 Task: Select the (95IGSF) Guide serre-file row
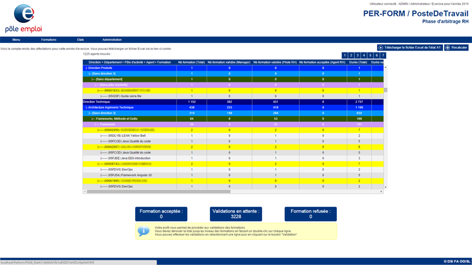point(233,96)
